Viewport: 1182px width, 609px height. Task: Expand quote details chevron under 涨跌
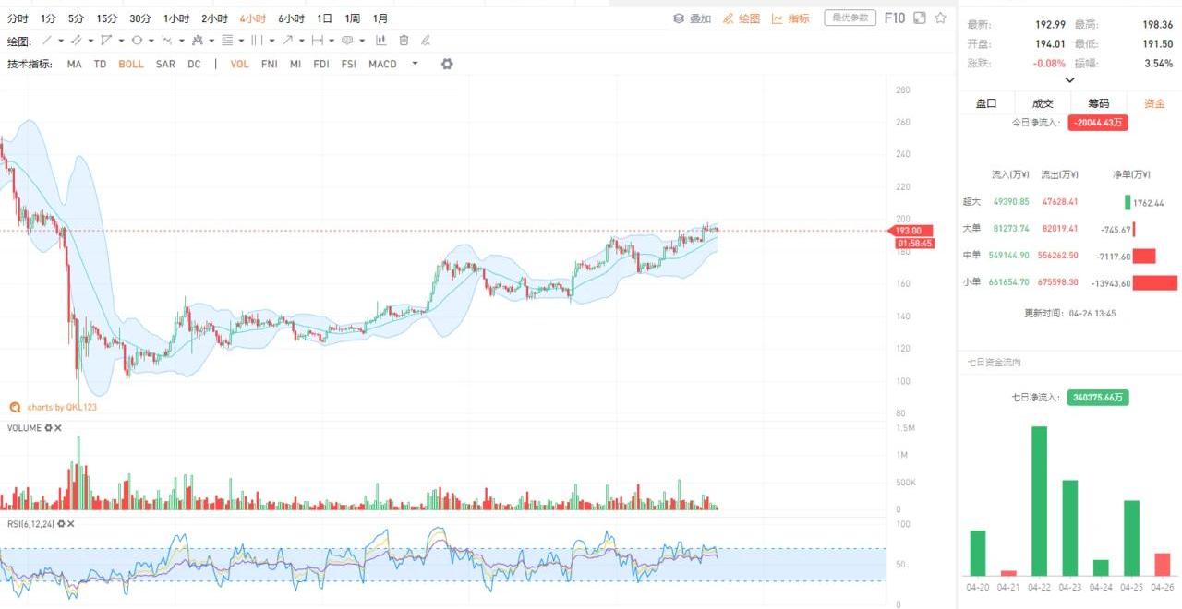pyautogui.click(x=1069, y=80)
